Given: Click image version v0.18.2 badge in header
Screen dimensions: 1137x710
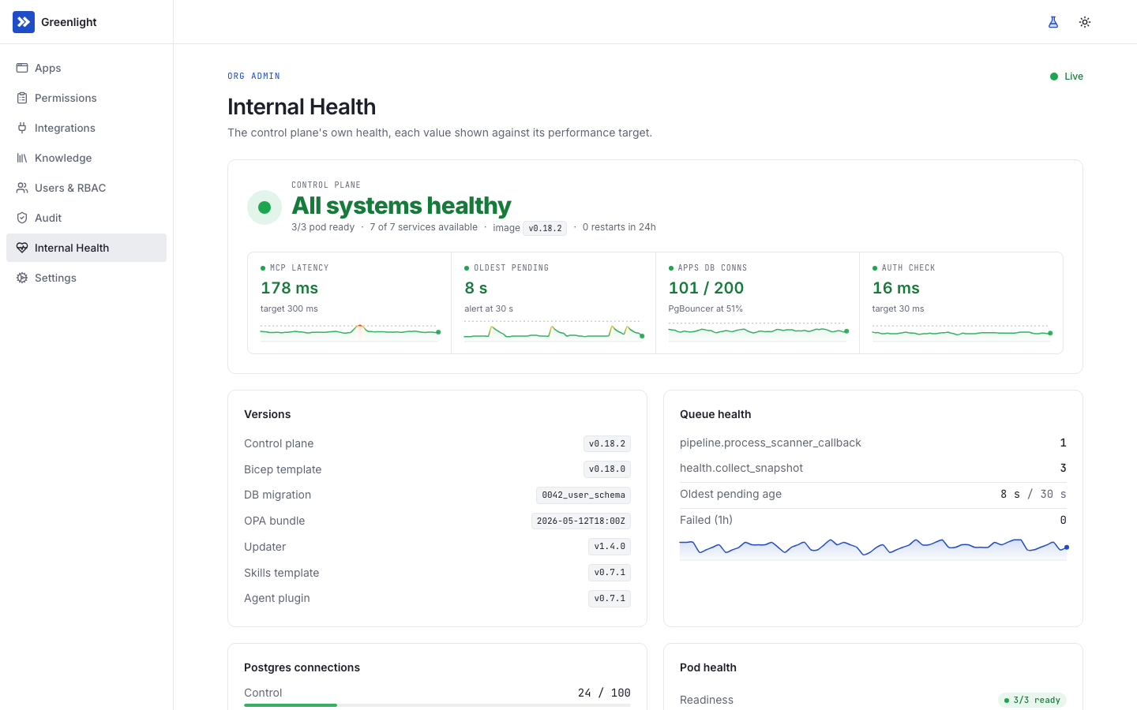Looking at the screenshot, I should (x=545, y=228).
